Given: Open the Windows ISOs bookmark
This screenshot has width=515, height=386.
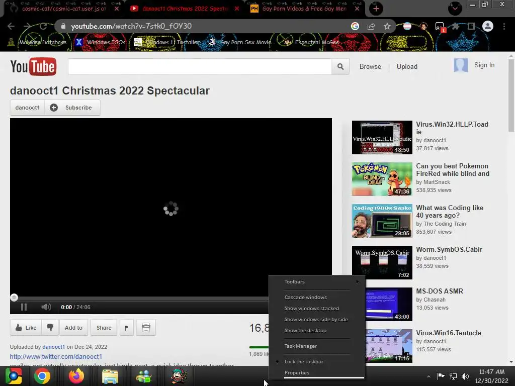Looking at the screenshot, I should 100,42.
